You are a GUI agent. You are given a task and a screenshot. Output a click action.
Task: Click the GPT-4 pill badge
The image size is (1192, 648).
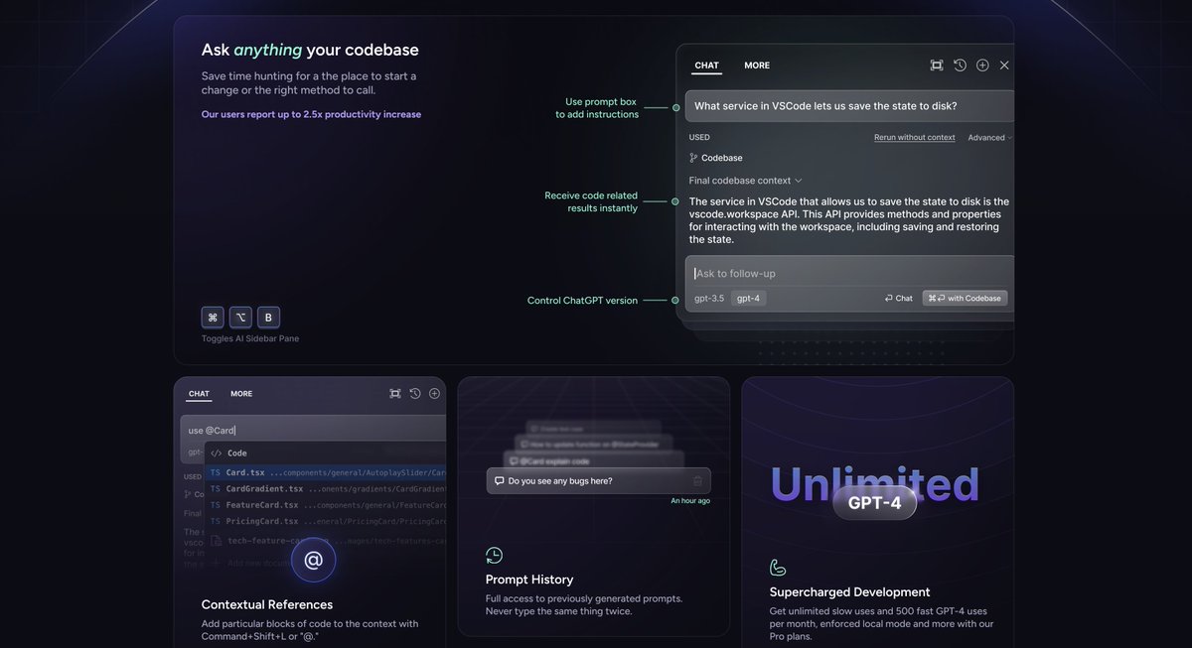(874, 502)
